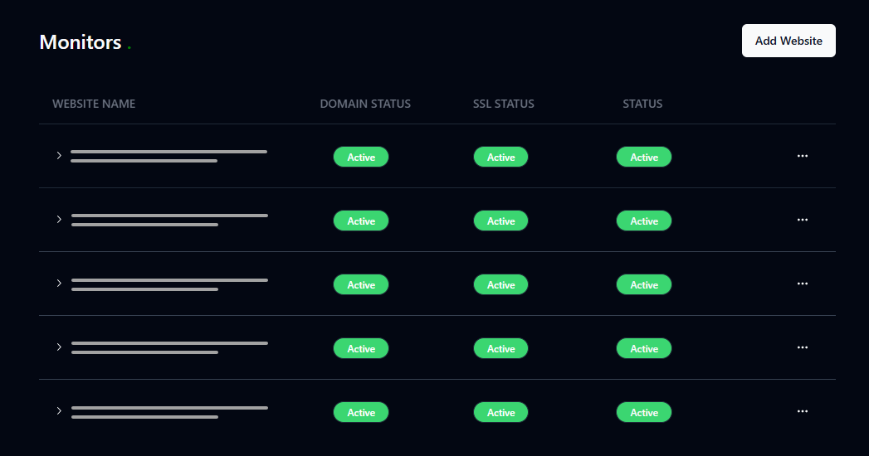Image resolution: width=869 pixels, height=456 pixels.
Task: Click the Monitors page heading
Action: click(x=81, y=42)
